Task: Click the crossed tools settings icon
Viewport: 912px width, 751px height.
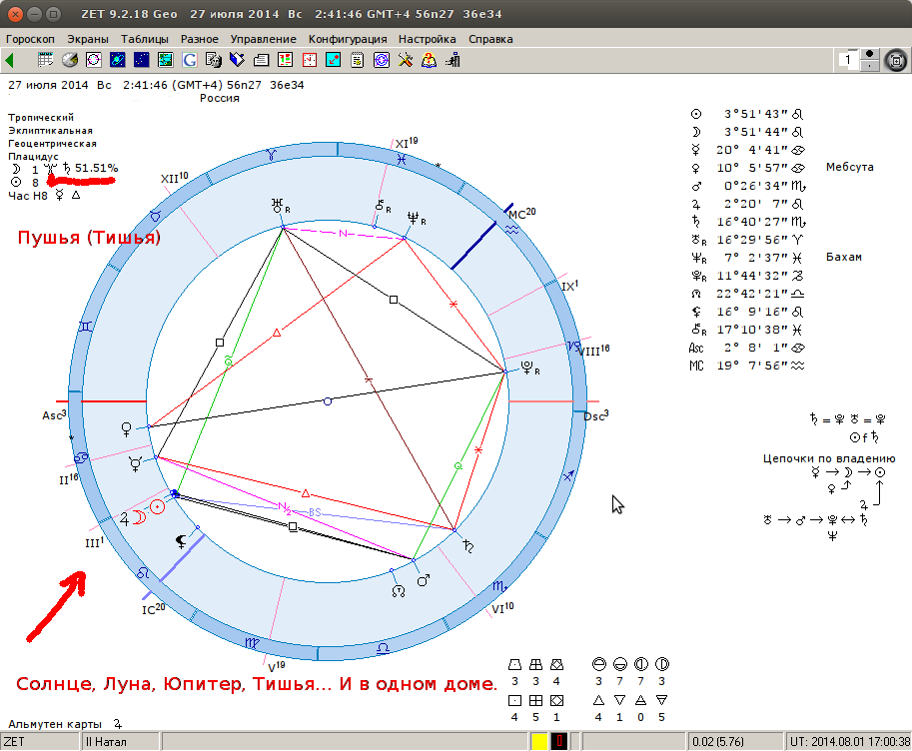Action: coord(406,60)
